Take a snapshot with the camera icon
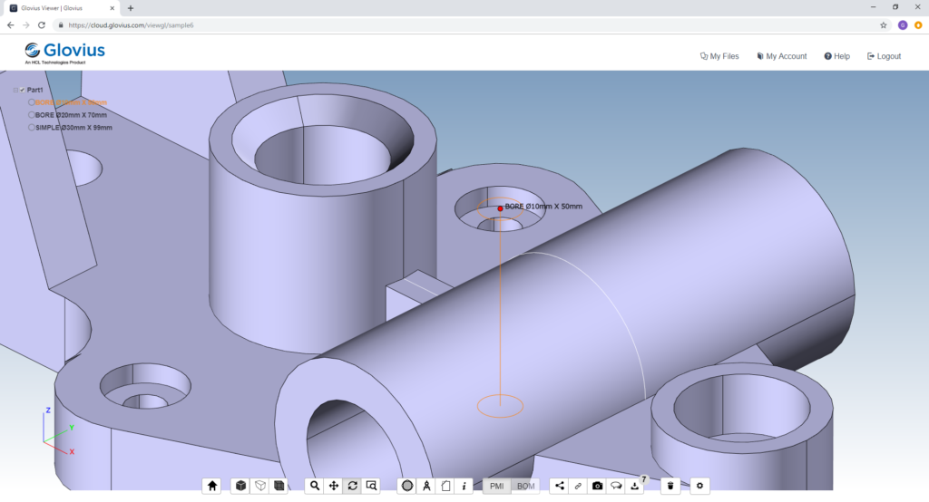The height and width of the screenshot is (502, 929). pos(597,486)
